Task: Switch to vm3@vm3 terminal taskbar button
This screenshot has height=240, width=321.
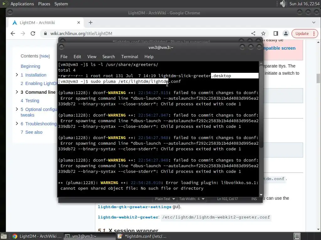Action: tap(89, 236)
